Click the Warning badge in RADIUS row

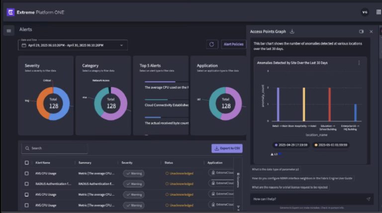[134, 184]
